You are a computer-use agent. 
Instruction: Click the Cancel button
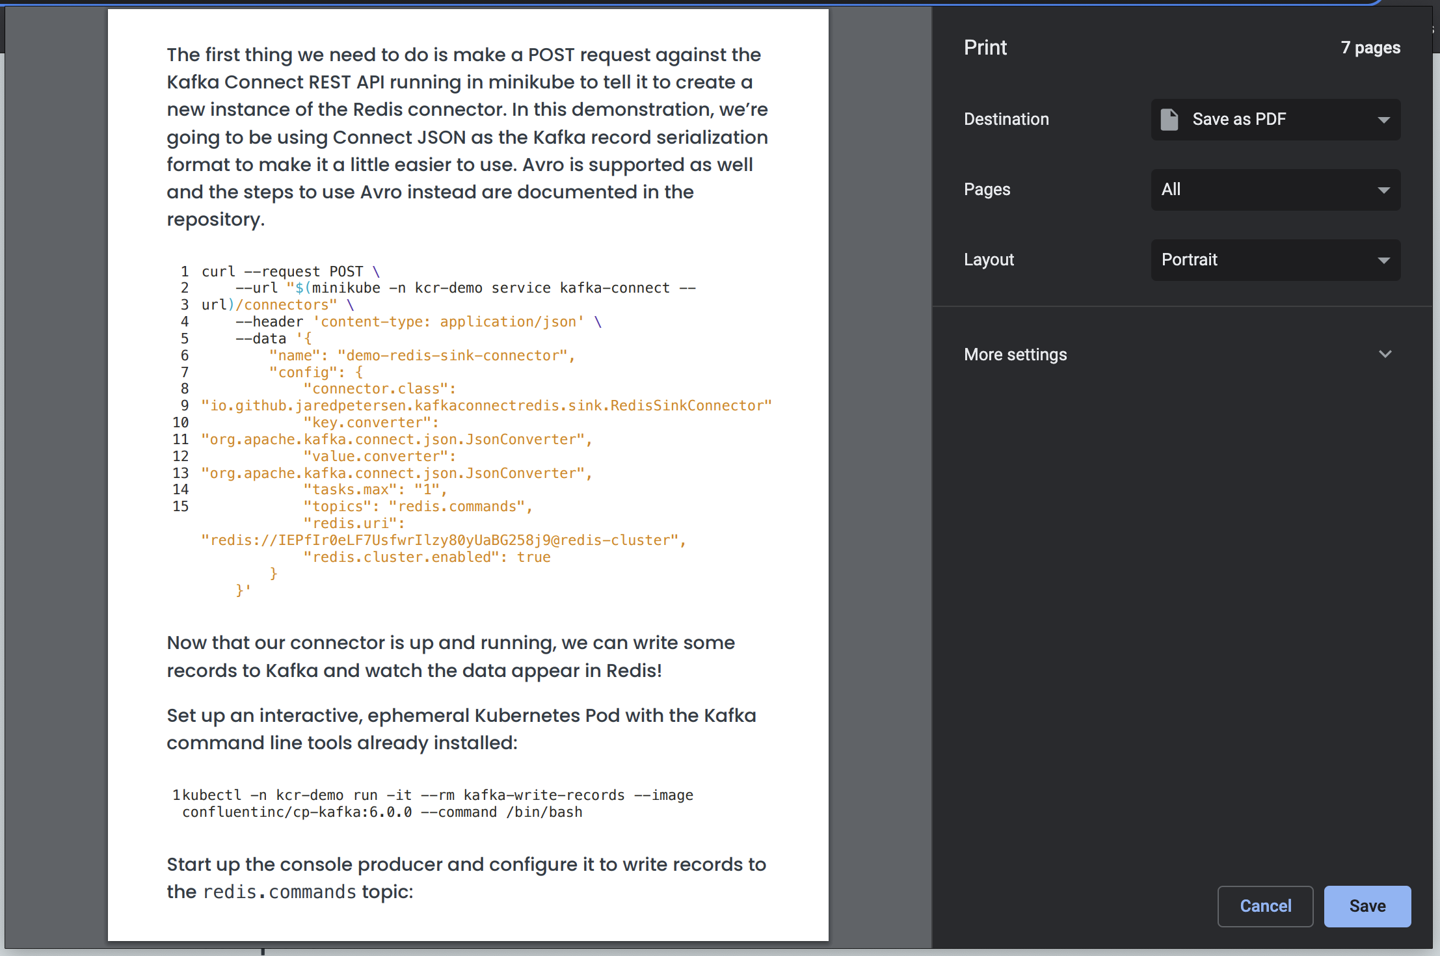pos(1264,906)
